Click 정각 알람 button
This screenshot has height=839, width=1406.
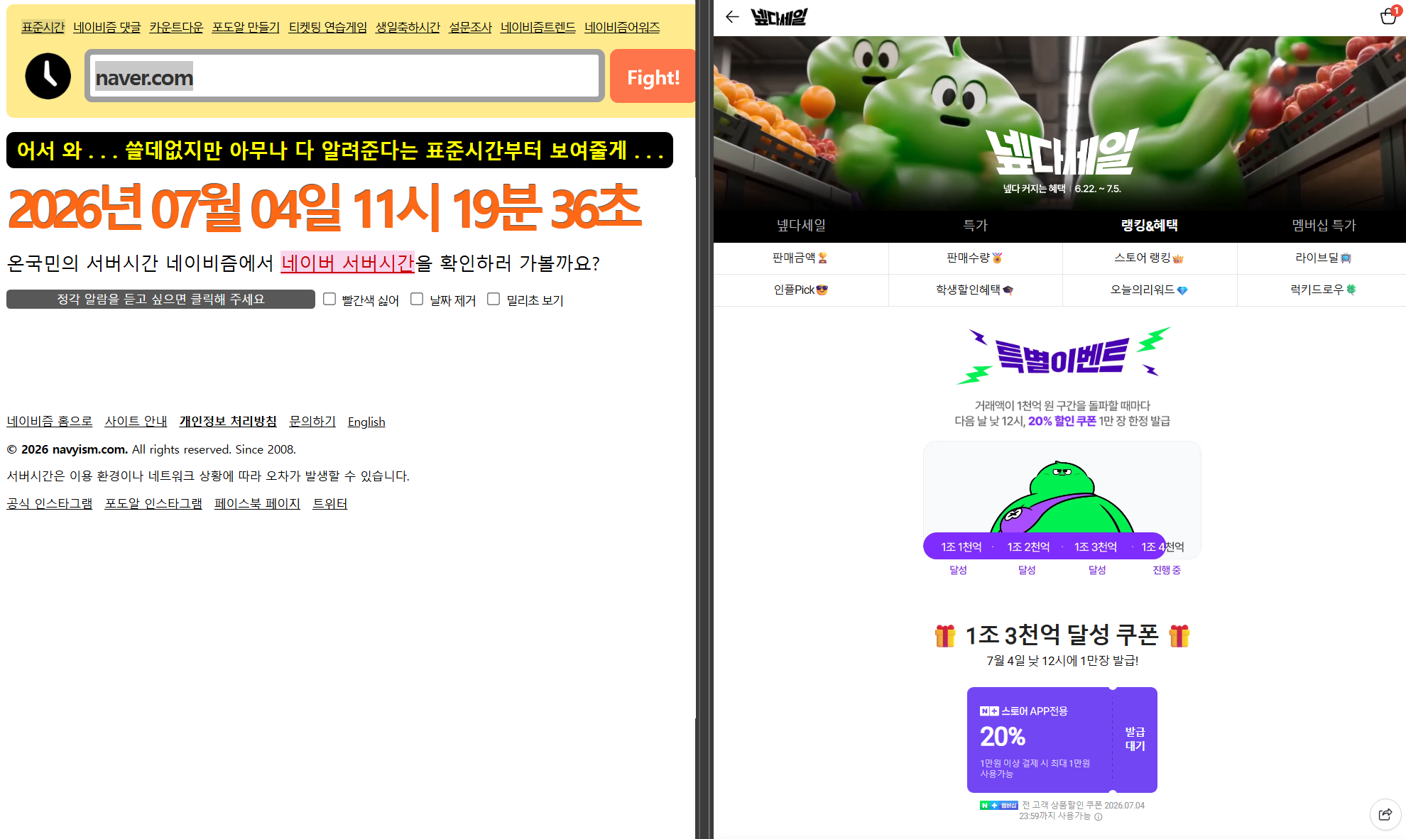tap(160, 300)
